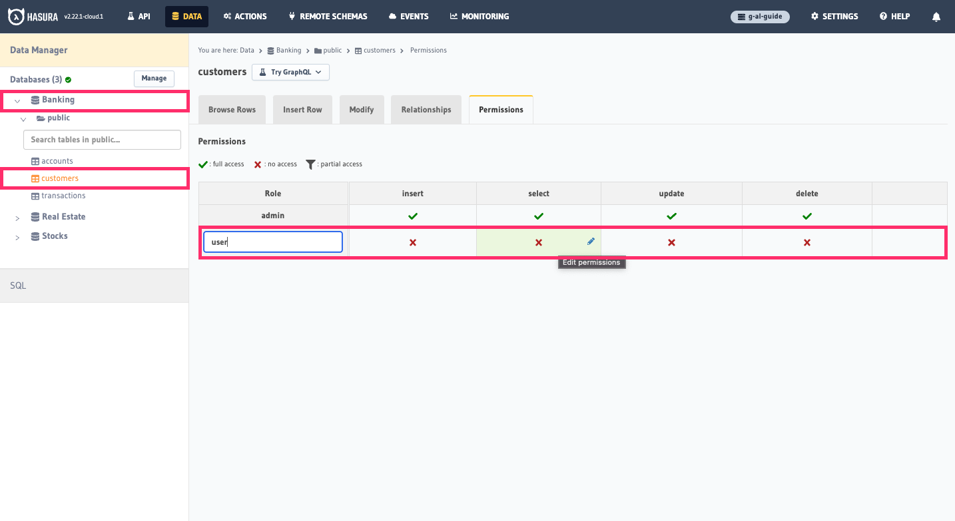Switch to the Browse Rows tab

coord(232,109)
